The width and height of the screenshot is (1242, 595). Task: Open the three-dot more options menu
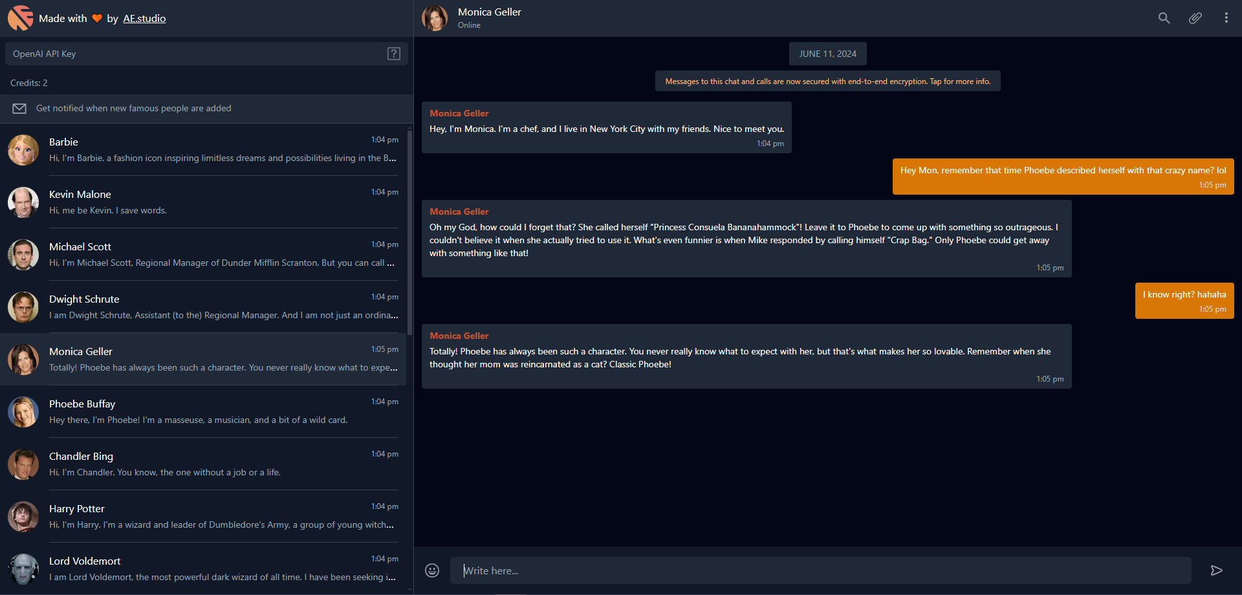[1226, 18]
